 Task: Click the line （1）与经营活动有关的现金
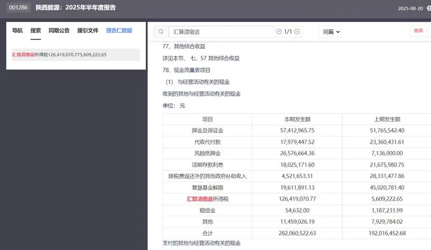coord(198,82)
